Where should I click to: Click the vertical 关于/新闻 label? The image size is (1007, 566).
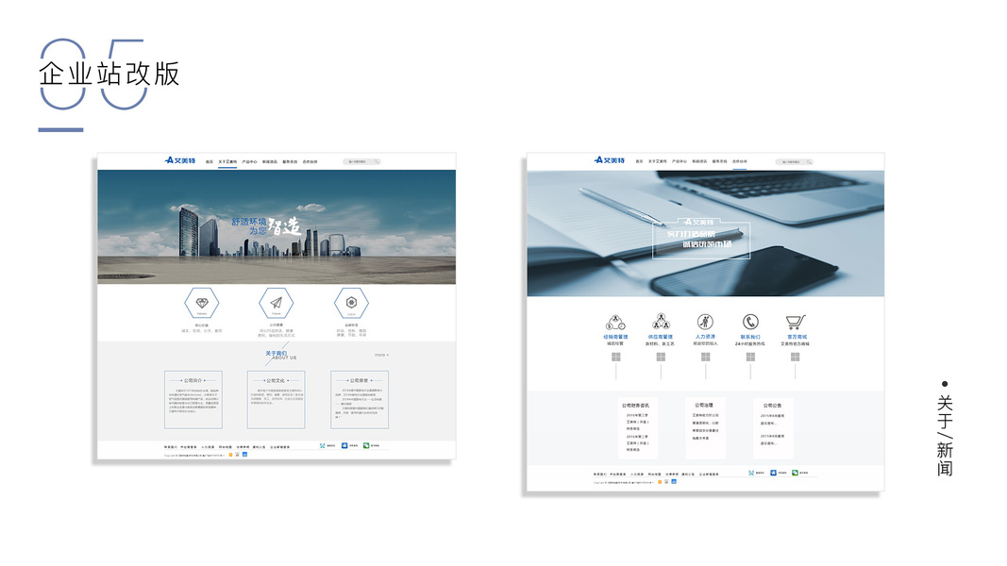pos(945,436)
